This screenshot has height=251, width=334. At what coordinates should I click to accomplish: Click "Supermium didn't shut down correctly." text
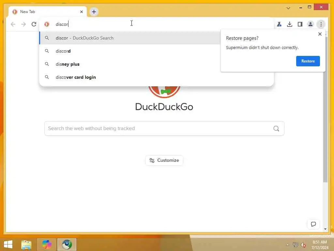tap(262, 48)
